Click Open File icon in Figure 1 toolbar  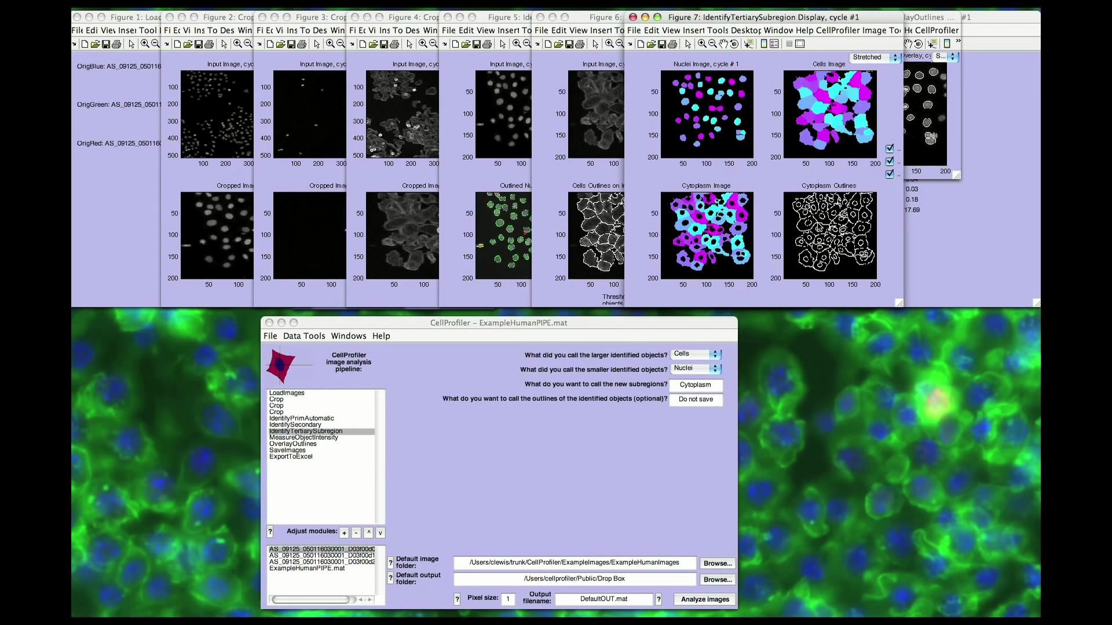(x=95, y=44)
